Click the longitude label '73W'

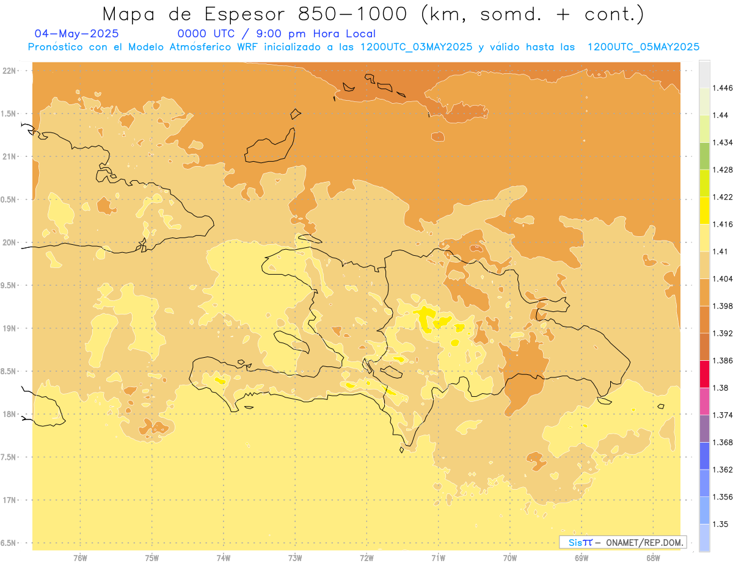pyautogui.click(x=295, y=557)
